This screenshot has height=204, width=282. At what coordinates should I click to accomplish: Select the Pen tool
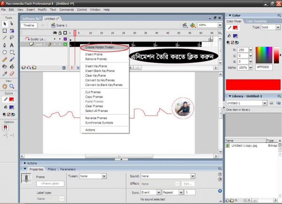click(5, 45)
